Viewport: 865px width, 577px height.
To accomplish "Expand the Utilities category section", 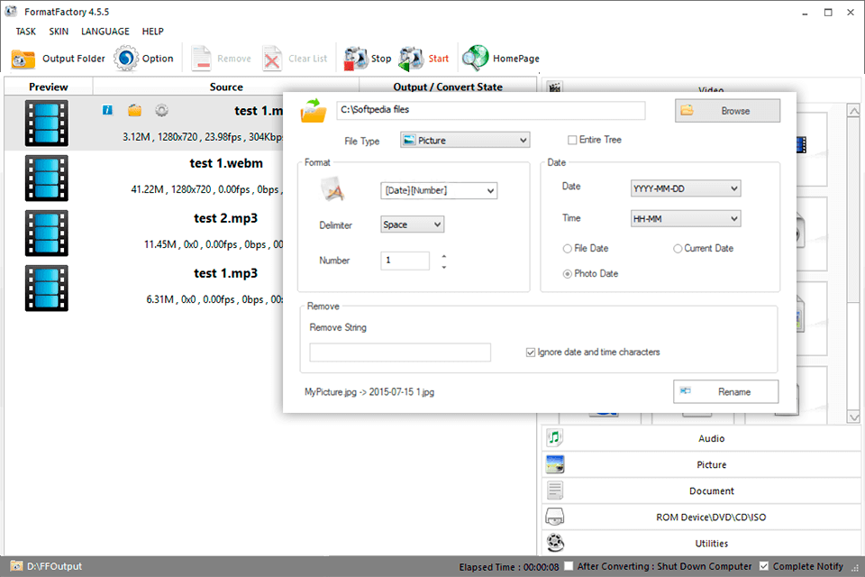I will [x=701, y=544].
